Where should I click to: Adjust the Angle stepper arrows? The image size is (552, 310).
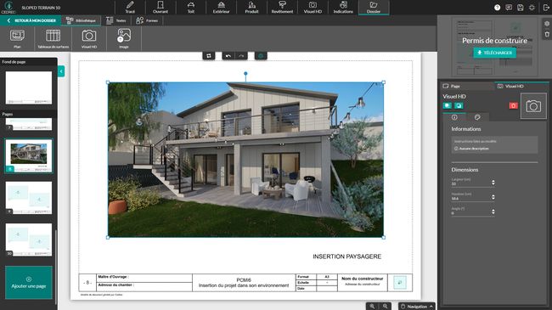pyautogui.click(x=493, y=211)
